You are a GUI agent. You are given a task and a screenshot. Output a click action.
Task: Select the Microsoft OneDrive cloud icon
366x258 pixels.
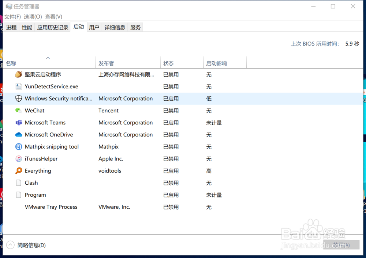[x=19, y=135]
